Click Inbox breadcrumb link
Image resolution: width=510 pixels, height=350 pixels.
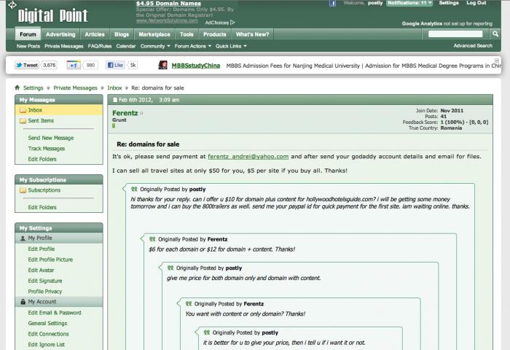coord(114,88)
